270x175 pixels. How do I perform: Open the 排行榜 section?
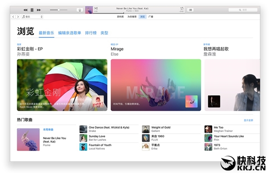coord(91,33)
